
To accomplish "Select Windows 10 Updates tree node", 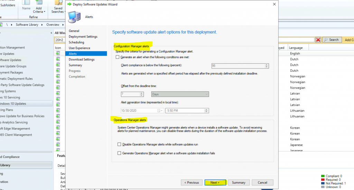I will 26,103.
